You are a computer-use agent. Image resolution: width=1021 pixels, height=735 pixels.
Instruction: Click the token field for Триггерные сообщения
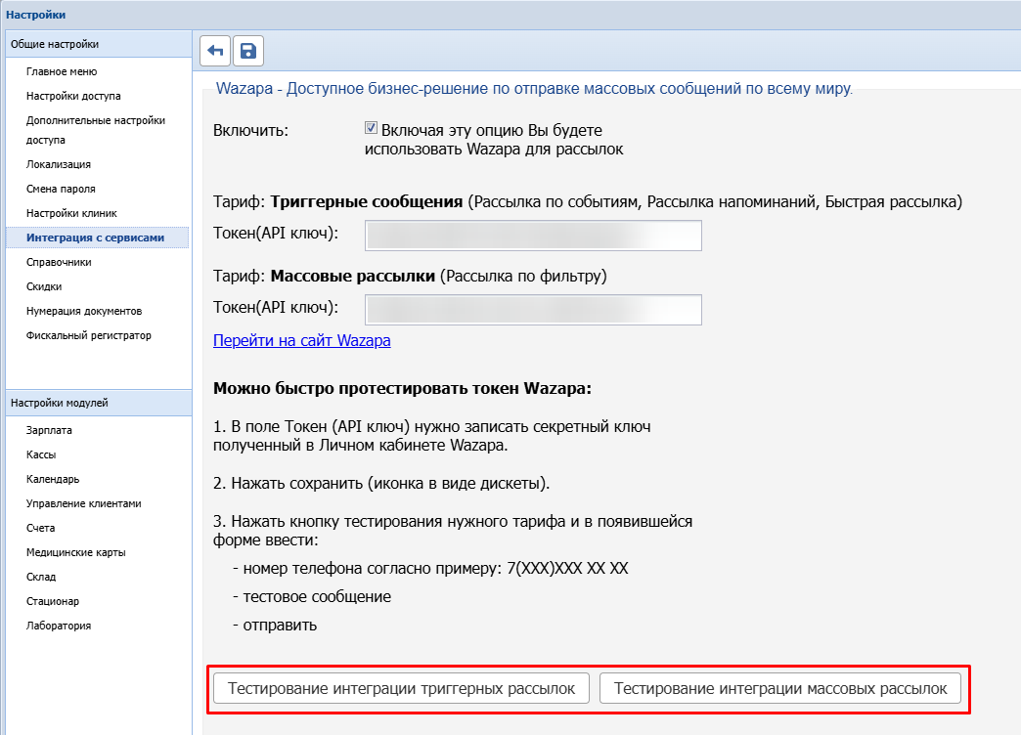click(533, 235)
